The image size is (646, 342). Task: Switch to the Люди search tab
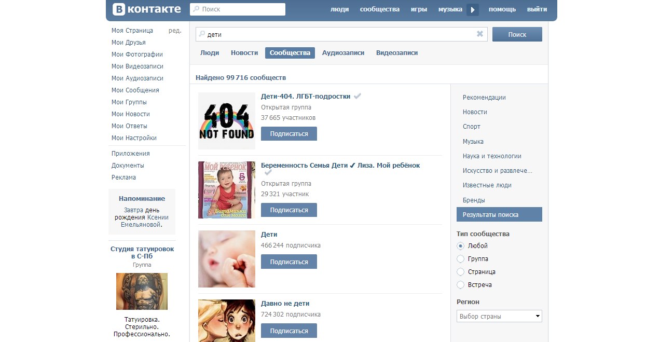(x=210, y=53)
